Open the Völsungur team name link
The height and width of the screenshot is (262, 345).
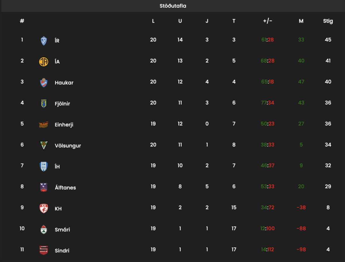tap(68, 146)
